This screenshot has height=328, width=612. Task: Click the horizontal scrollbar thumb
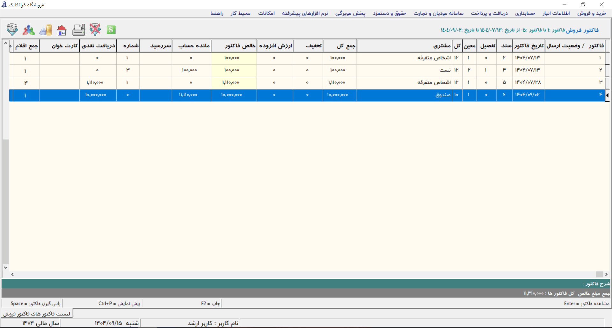point(599,274)
